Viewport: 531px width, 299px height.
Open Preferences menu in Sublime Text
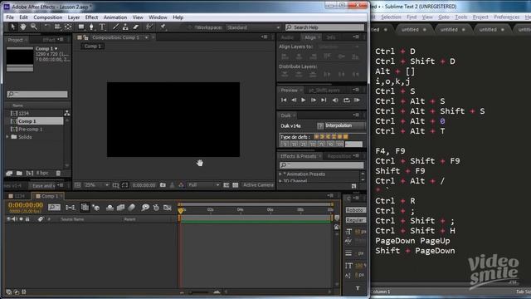(506, 17)
